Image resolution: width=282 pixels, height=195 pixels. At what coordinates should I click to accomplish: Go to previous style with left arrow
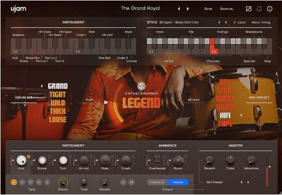pyautogui.click(x=219, y=23)
